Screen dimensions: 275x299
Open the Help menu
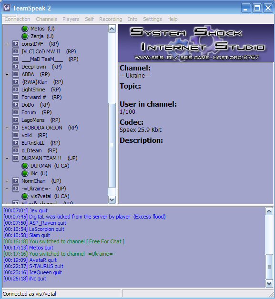tap(173, 19)
